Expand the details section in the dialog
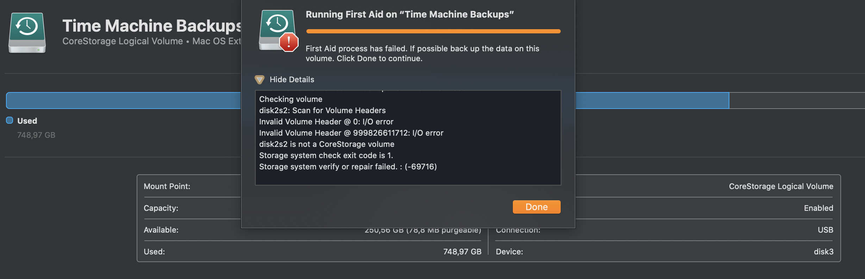865x279 pixels. point(292,79)
